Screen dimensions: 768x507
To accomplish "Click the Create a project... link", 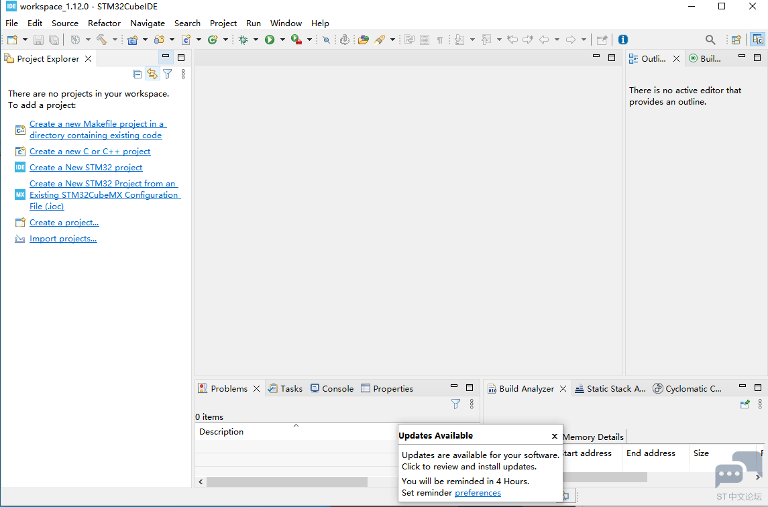I will click(64, 223).
